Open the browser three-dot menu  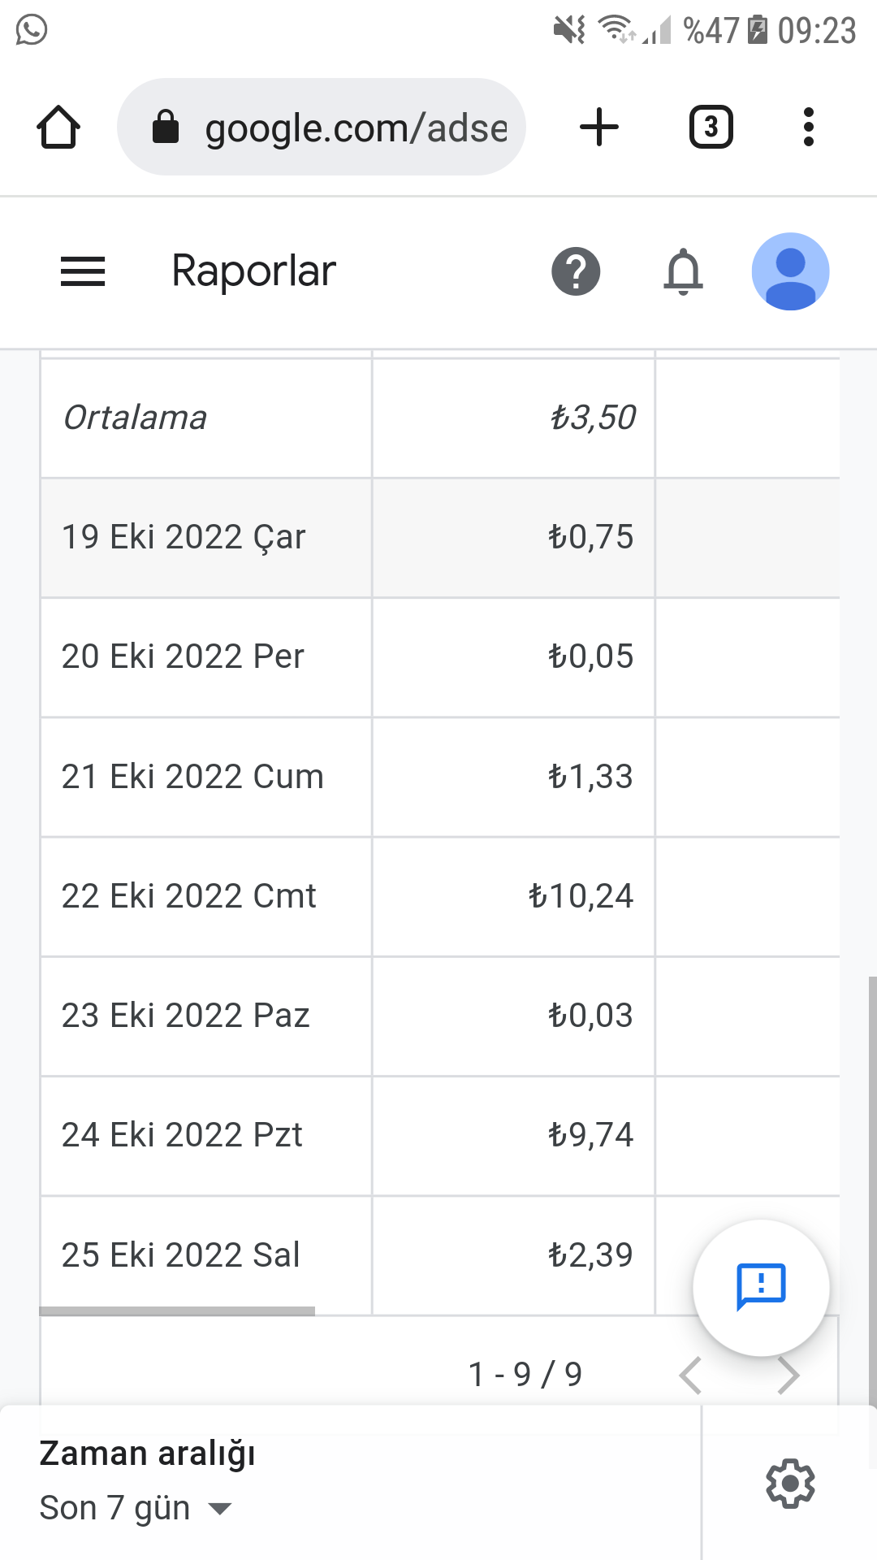coord(808,128)
